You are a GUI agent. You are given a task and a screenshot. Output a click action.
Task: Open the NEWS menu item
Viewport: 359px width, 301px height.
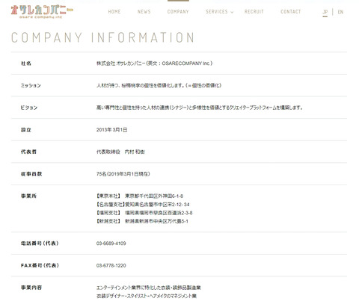coord(144,12)
